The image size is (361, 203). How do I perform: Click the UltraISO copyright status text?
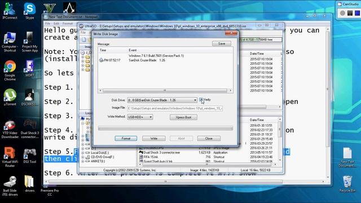pyautogui.click(x=130, y=170)
